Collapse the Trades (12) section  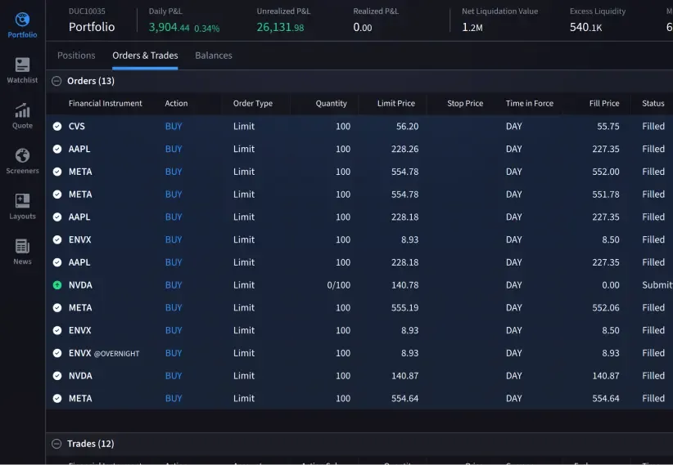[56, 444]
